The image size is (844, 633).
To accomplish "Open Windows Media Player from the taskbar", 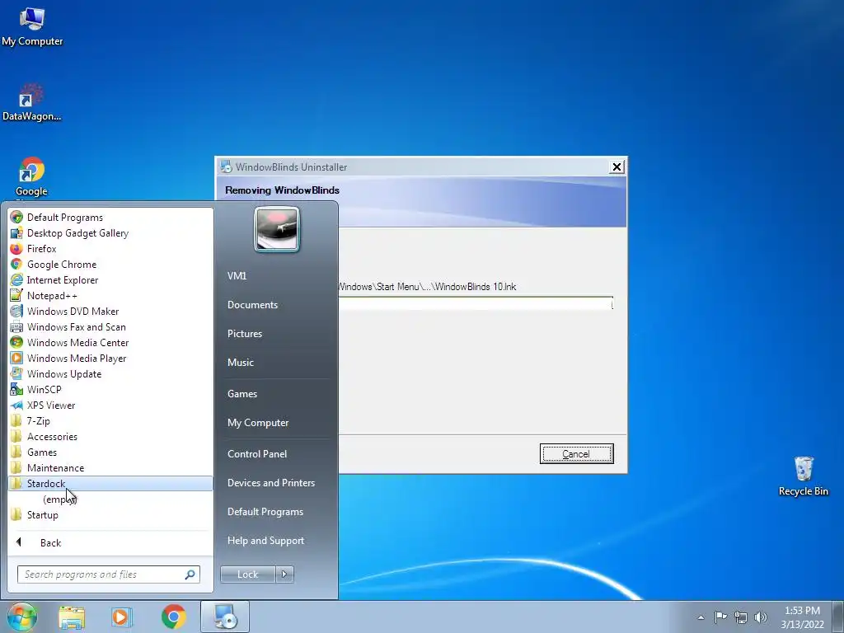I will (x=122, y=617).
